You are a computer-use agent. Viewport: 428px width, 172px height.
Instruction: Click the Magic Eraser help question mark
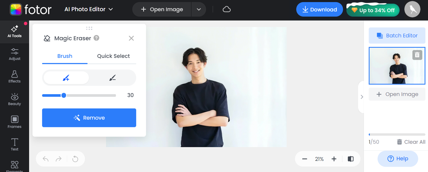[x=96, y=38]
